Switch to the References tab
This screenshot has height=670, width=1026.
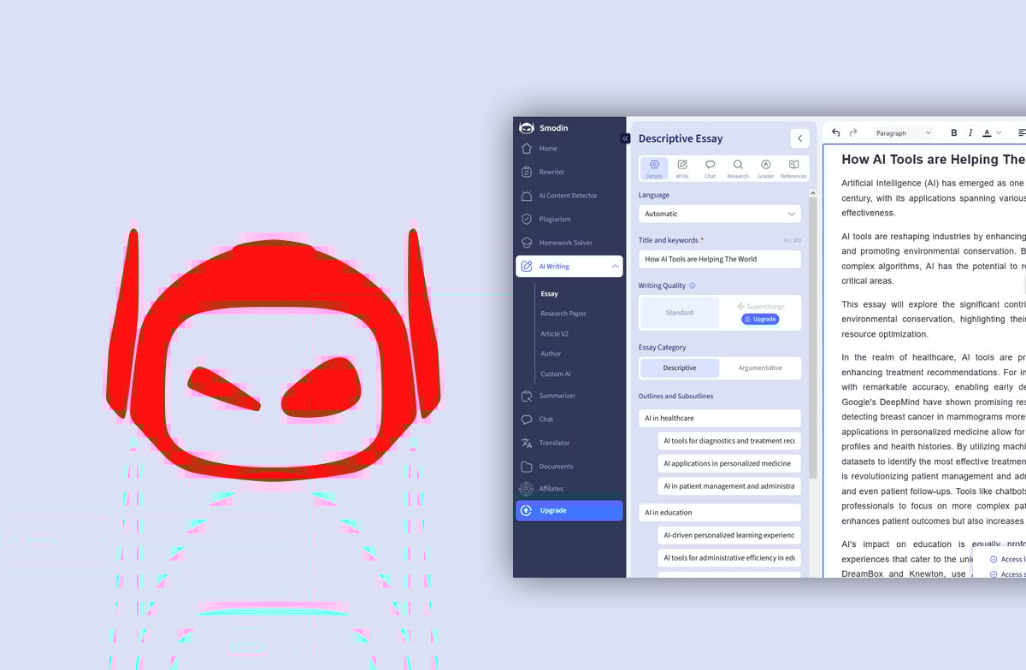coord(793,168)
